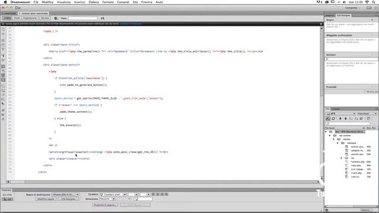Collapse the wp-content folder
379x213 pixels.
tap(330, 135)
